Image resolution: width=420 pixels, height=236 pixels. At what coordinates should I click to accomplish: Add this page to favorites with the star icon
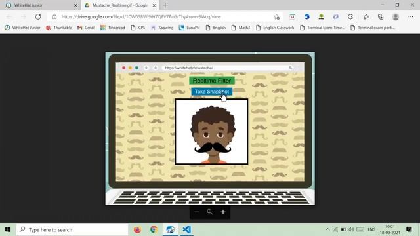(x=277, y=17)
